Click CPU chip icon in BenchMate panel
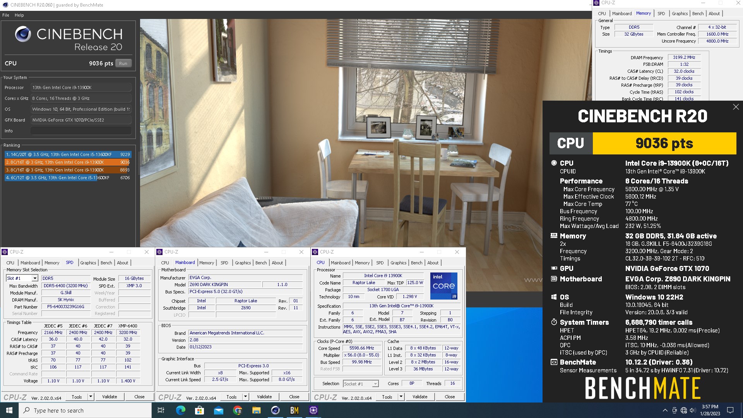The image size is (743, 418). coord(554,163)
